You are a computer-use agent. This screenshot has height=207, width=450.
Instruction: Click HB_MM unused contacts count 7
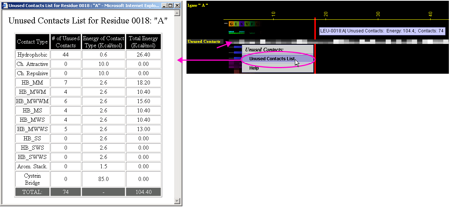pyautogui.click(x=65, y=83)
